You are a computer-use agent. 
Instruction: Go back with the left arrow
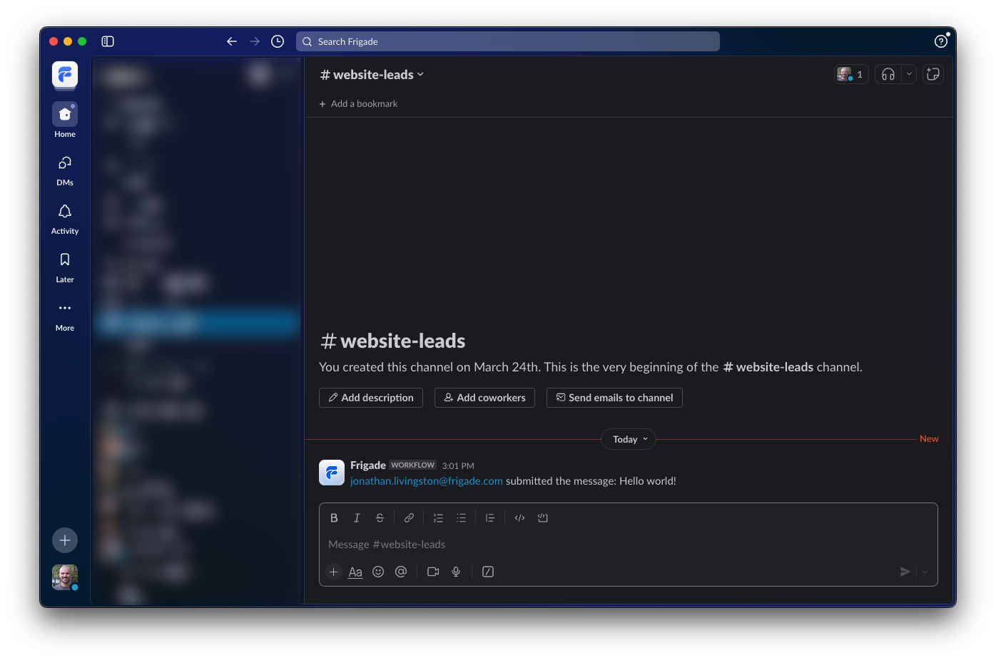pyautogui.click(x=232, y=41)
